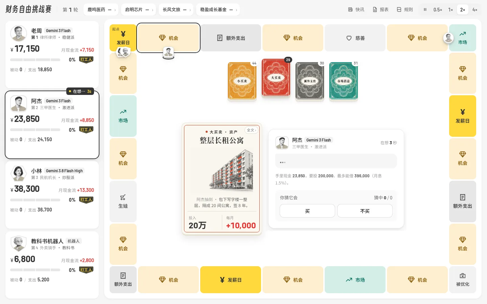The height and width of the screenshot is (304, 487).
Task: Select 阿杰's avatar in the player list
Action: click(x=19, y=104)
